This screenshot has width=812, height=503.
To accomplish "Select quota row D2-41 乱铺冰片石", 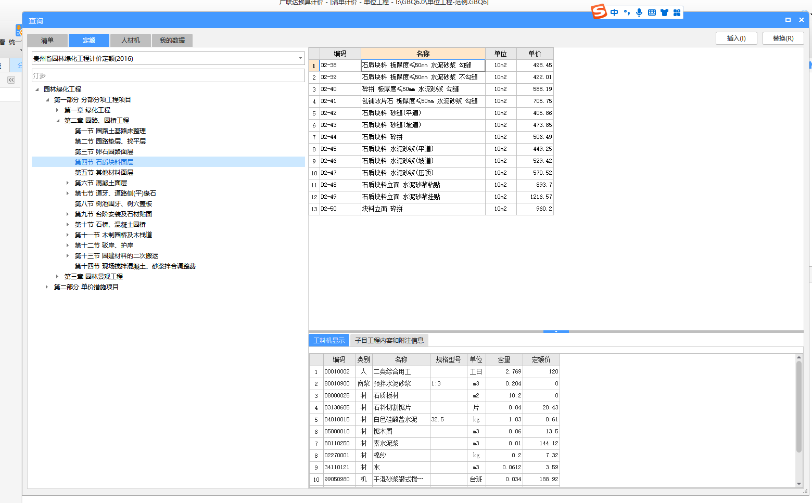I will click(431, 101).
